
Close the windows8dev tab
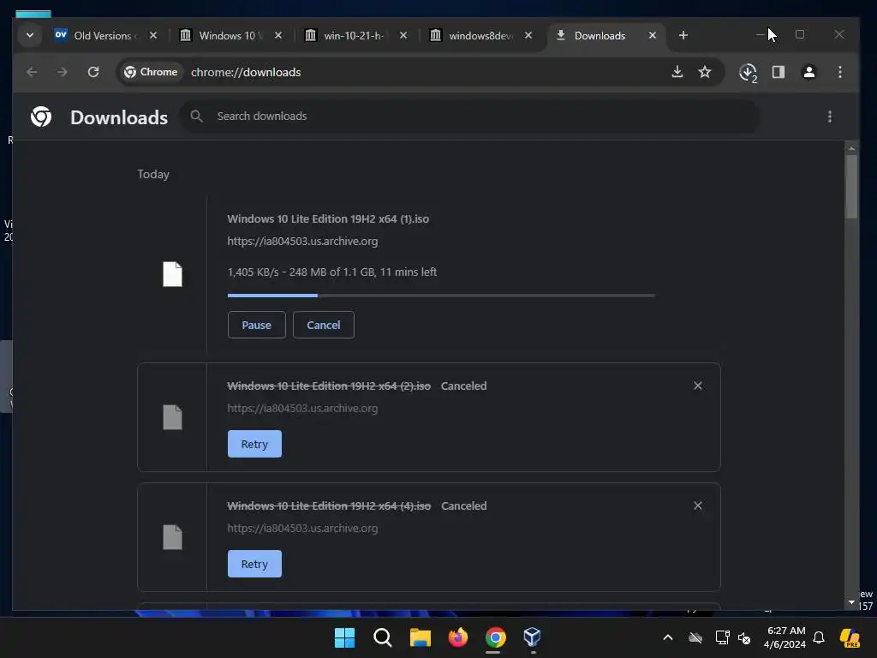528,35
